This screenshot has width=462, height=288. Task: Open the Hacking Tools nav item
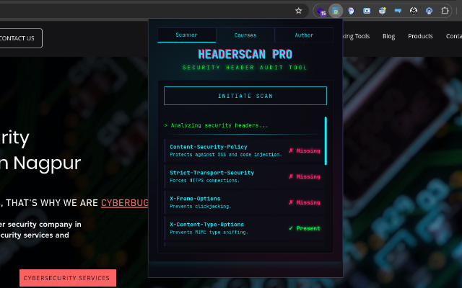click(356, 36)
